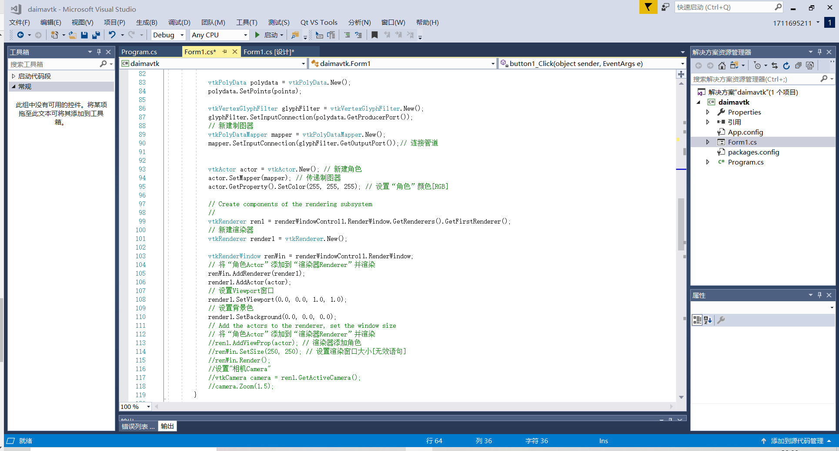Start debugging with the green 启动 arrow

click(x=257, y=35)
